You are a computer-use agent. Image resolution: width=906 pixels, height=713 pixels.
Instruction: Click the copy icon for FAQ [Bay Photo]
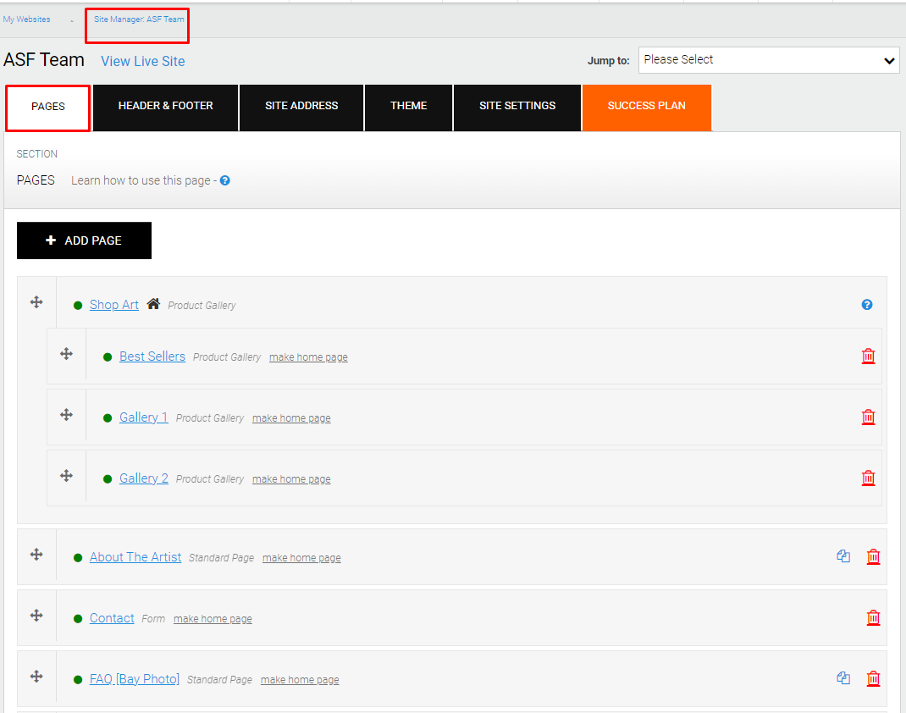tap(843, 678)
